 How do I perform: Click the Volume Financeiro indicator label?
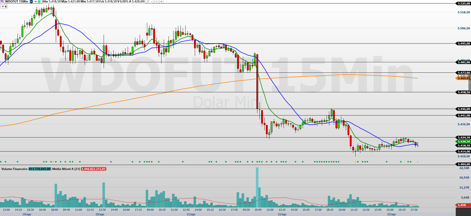[x=14, y=169]
